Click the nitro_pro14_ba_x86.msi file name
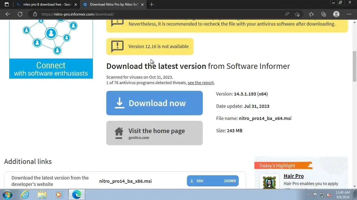This screenshot has width=357, height=200. click(126, 181)
